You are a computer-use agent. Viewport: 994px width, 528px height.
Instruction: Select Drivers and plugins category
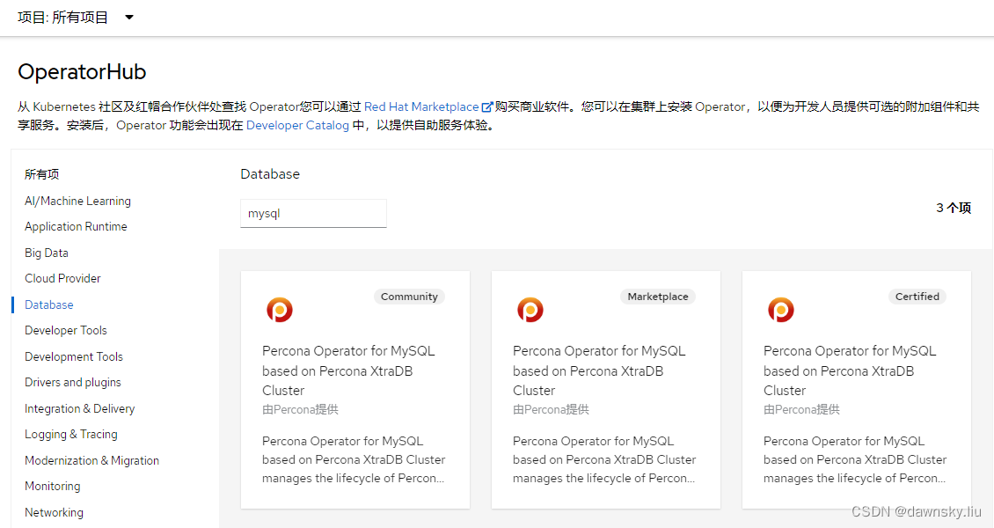tap(72, 382)
